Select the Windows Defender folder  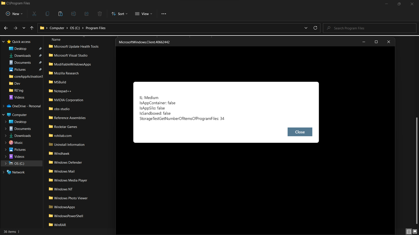[65, 163]
